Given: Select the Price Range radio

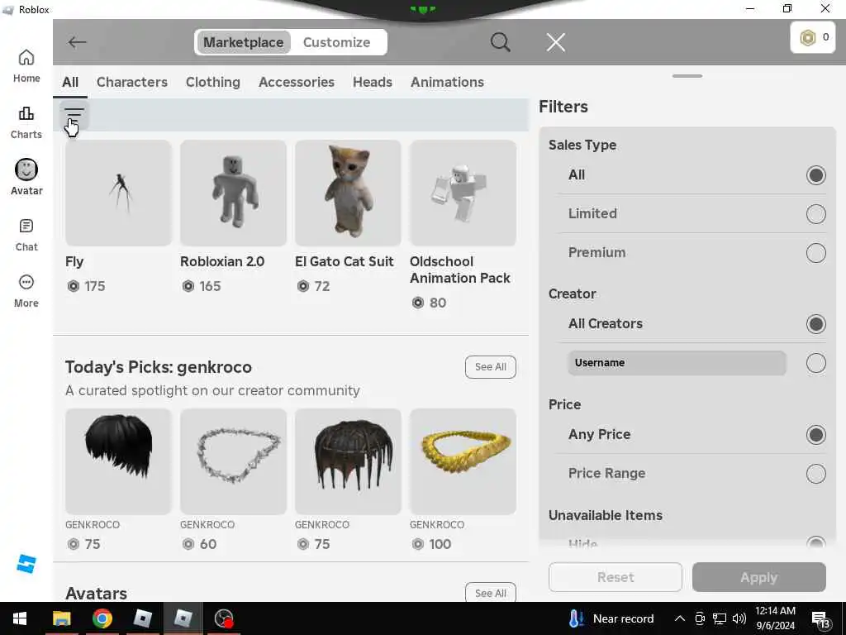Looking at the screenshot, I should pos(815,474).
